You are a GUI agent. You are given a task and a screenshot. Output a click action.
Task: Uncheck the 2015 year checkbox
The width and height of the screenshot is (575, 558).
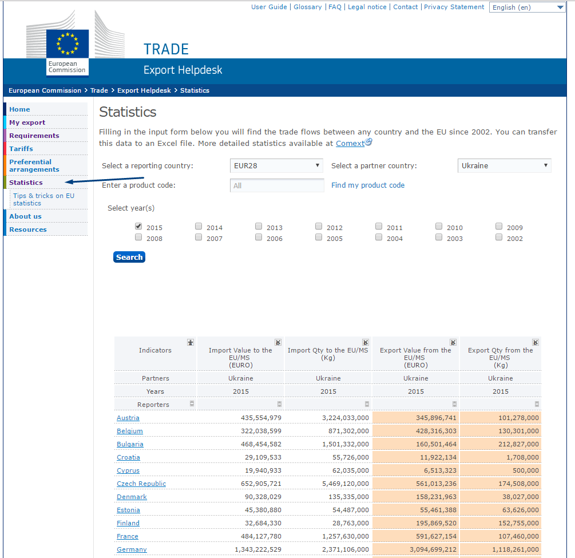(x=138, y=227)
